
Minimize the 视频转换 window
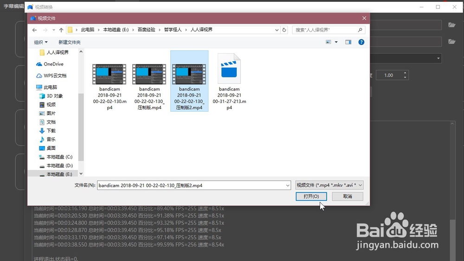422,7
